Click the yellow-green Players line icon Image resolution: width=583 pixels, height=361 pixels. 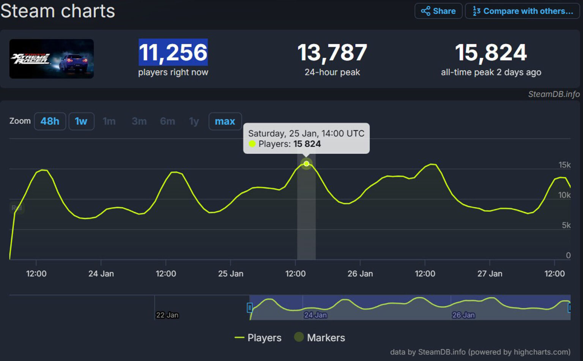(240, 337)
